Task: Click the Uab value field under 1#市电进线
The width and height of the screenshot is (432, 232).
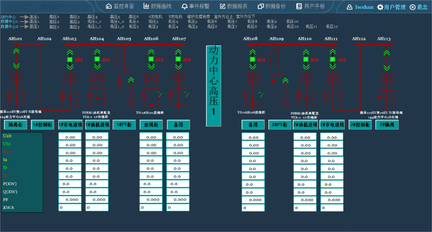Action: (x=70, y=137)
